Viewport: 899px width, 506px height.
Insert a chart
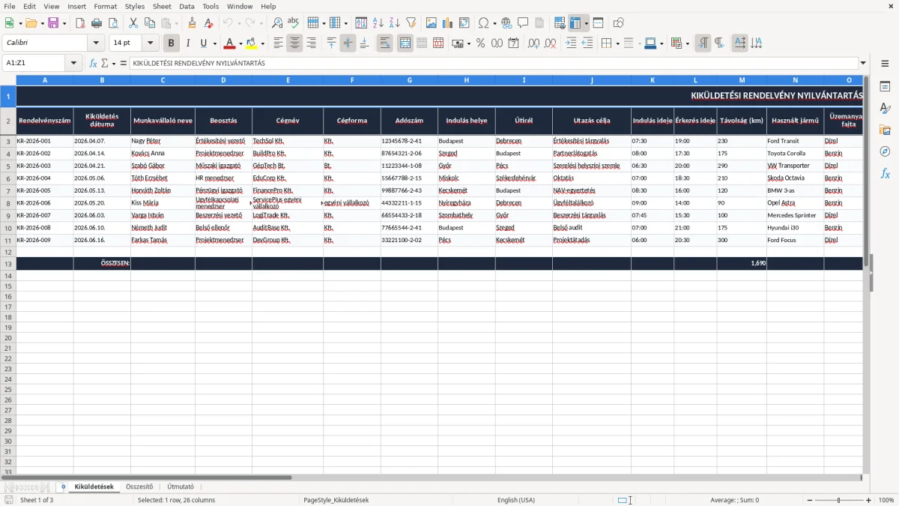(x=448, y=23)
